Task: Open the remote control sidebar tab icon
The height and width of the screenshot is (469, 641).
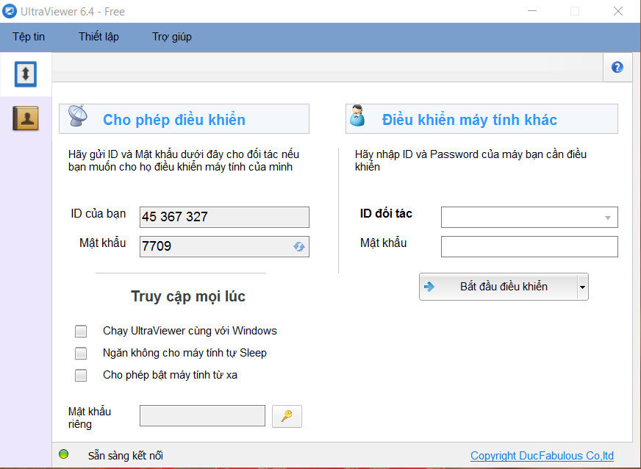Action: coord(26,74)
